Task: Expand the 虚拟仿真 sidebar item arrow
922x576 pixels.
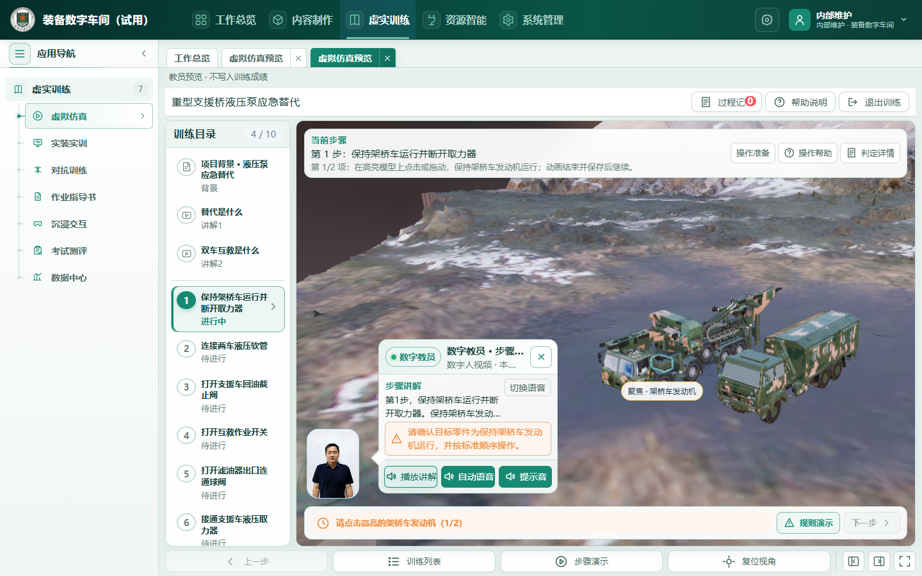Action: [x=142, y=116]
